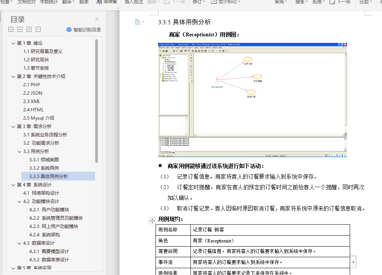The image size is (382, 275).
Task: Open 3.1 系统业务流程分析 in outline
Action: click(45, 135)
